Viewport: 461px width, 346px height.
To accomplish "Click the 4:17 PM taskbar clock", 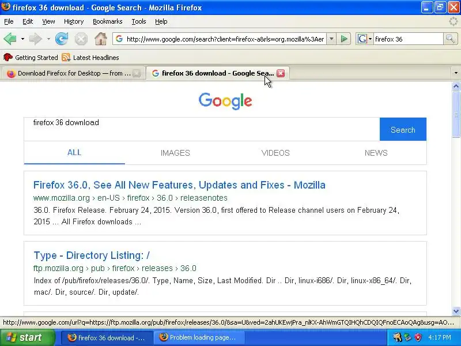I will 440,337.
